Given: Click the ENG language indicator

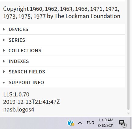Looking at the screenshot, I should [x=90, y=123].
